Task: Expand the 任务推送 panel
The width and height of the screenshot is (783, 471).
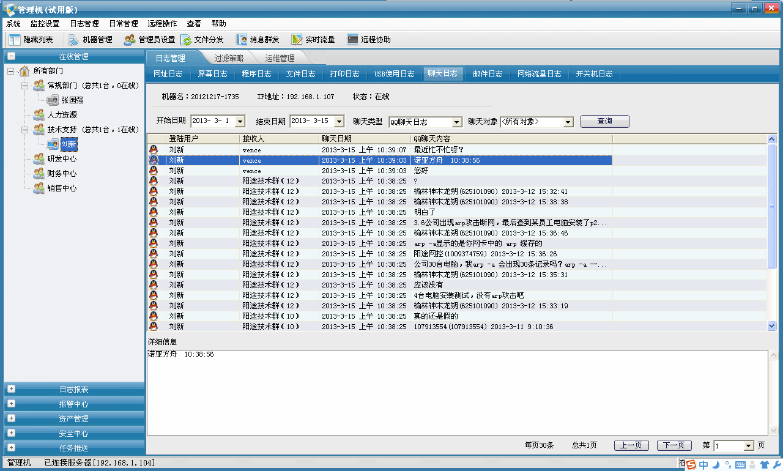Action: pyautogui.click(x=11, y=448)
